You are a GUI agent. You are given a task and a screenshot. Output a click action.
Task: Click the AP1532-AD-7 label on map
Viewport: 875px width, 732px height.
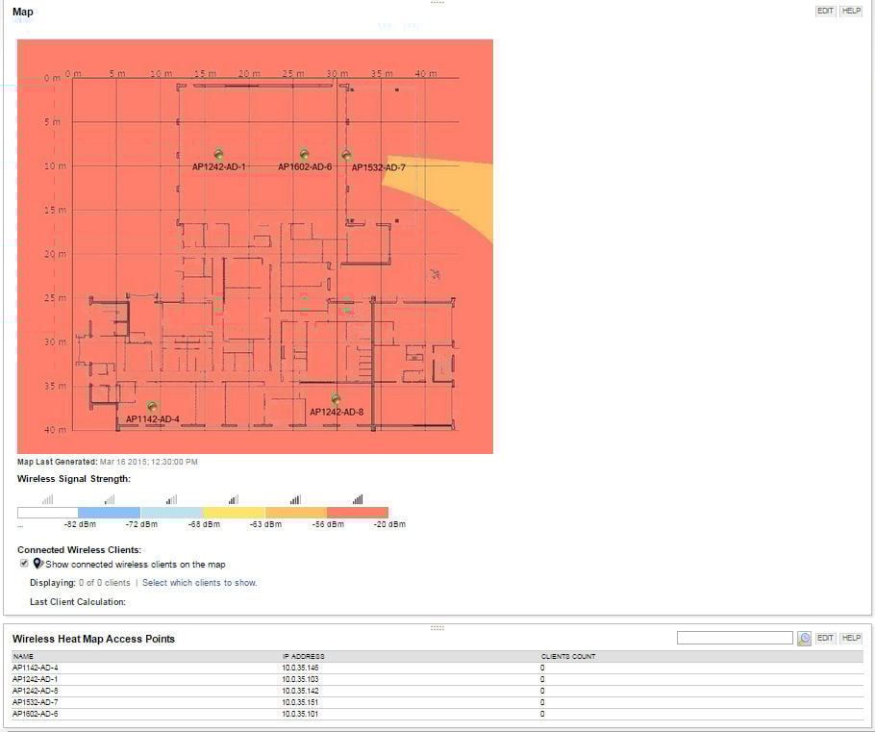click(378, 167)
